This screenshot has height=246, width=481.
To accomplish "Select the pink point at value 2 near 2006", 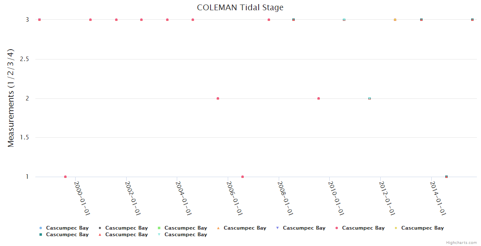I will tap(218, 98).
